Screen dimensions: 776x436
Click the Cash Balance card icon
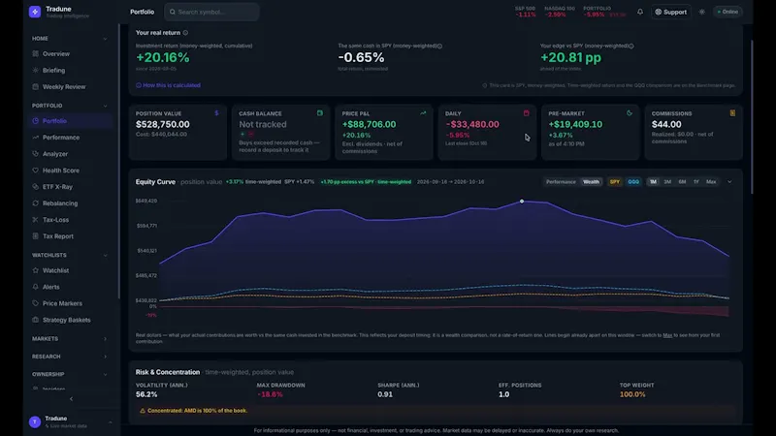[x=320, y=113]
